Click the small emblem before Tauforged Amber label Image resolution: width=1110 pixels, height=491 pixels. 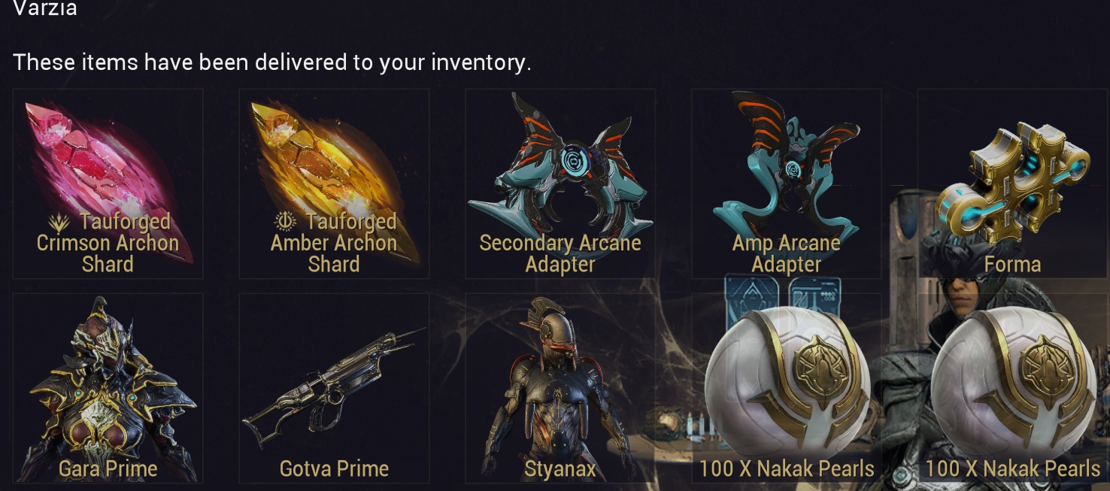coord(286,222)
